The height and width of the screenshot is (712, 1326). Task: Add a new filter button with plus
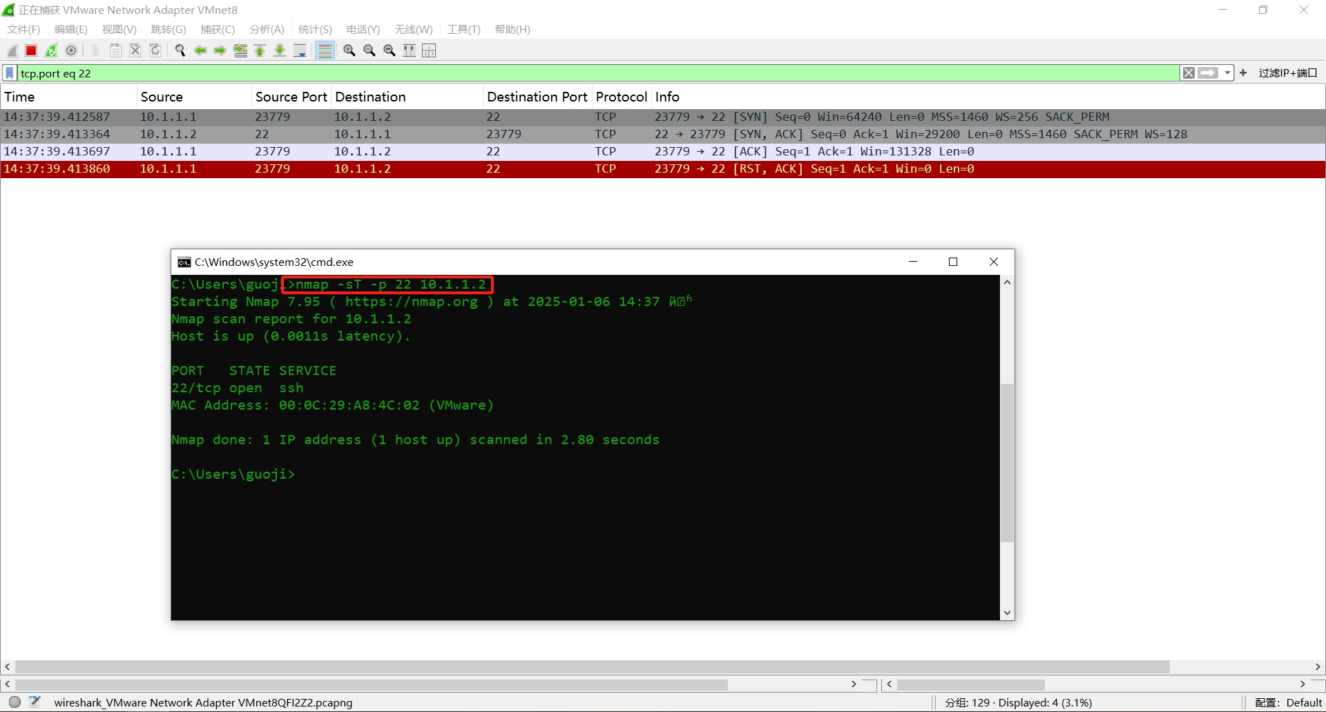point(1243,73)
